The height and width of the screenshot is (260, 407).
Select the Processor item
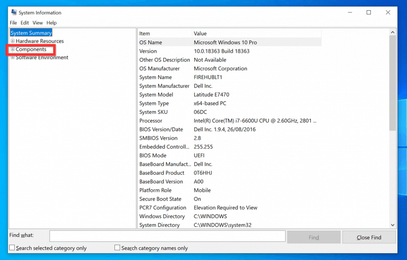click(x=151, y=121)
